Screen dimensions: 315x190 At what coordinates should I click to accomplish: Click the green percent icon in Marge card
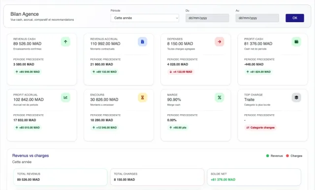point(220,97)
